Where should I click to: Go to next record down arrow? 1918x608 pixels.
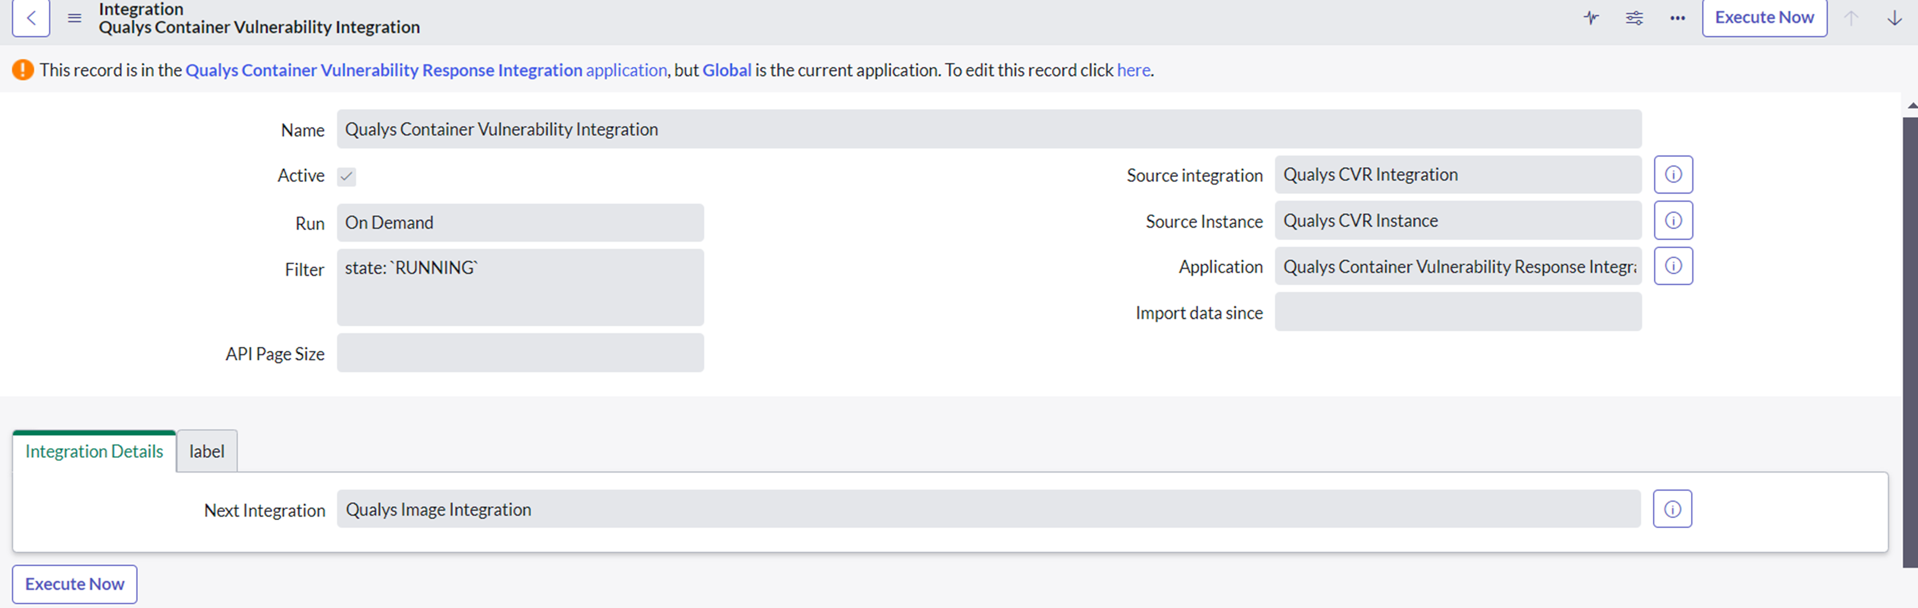pyautogui.click(x=1895, y=18)
